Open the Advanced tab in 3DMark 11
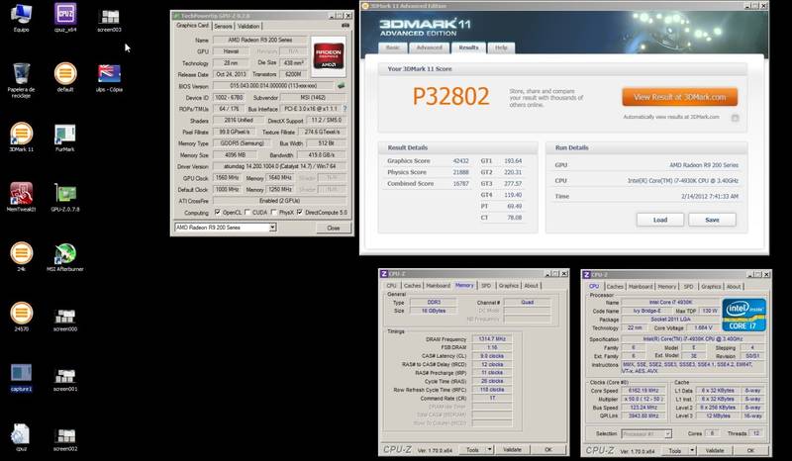Screen dimensions: 792x461 pyautogui.click(x=429, y=47)
